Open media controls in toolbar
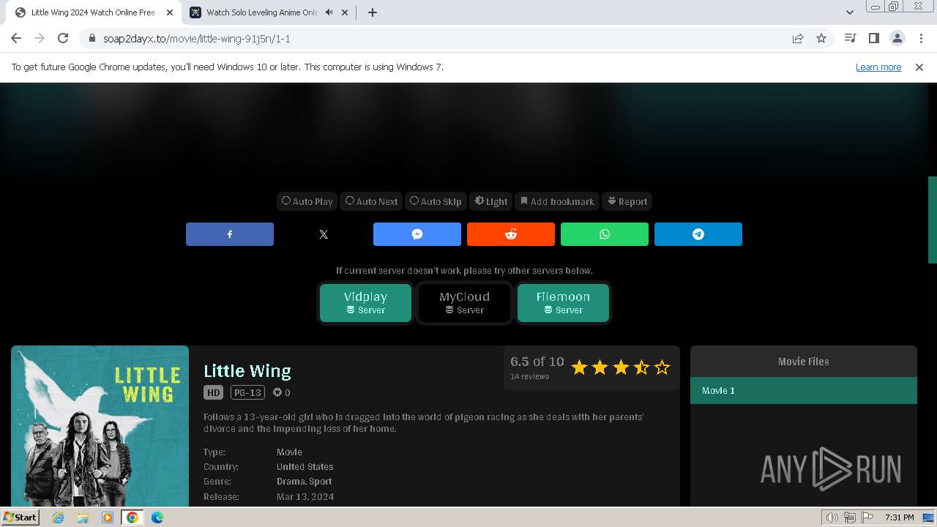This screenshot has height=527, width=937. 850,39
